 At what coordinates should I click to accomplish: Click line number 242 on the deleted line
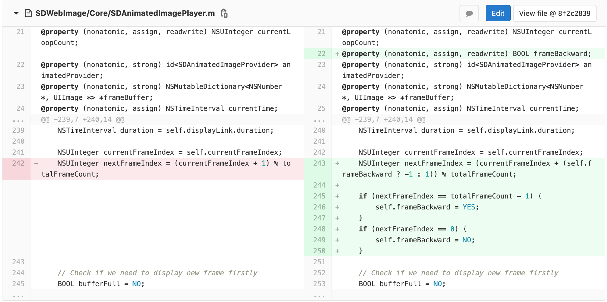18,163
